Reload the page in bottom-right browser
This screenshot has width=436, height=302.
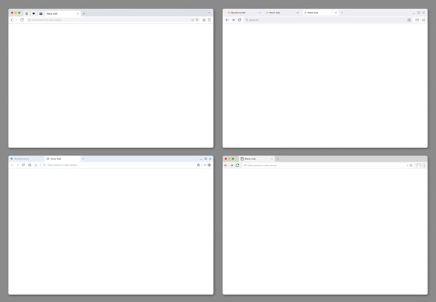point(238,166)
